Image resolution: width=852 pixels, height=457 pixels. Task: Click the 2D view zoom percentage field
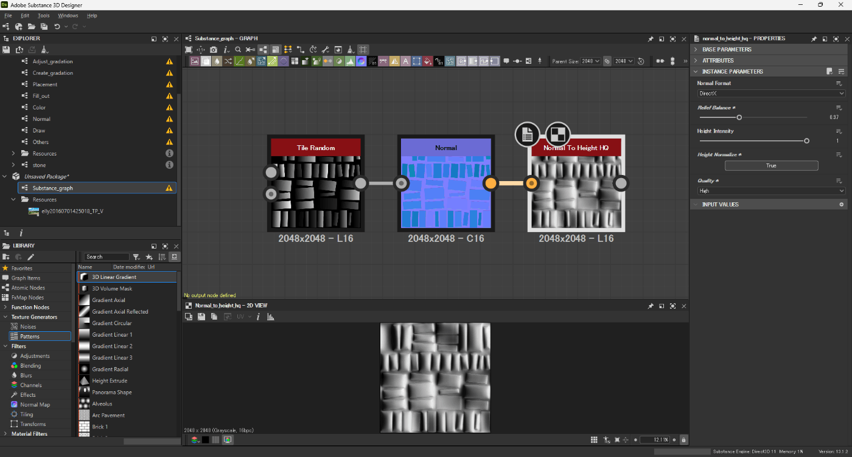pos(655,439)
